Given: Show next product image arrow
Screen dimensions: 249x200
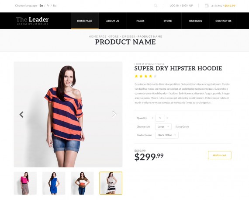Looking at the screenshot, I should [x=114, y=114].
